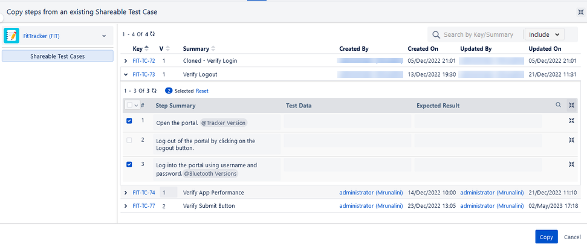587x244 pixels.
Task: Toggle the select-all steps checkbox
Action: pyautogui.click(x=129, y=105)
